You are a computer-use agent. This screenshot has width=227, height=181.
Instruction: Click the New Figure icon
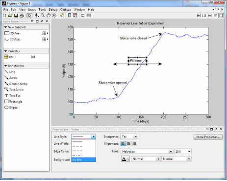pos(4,16)
